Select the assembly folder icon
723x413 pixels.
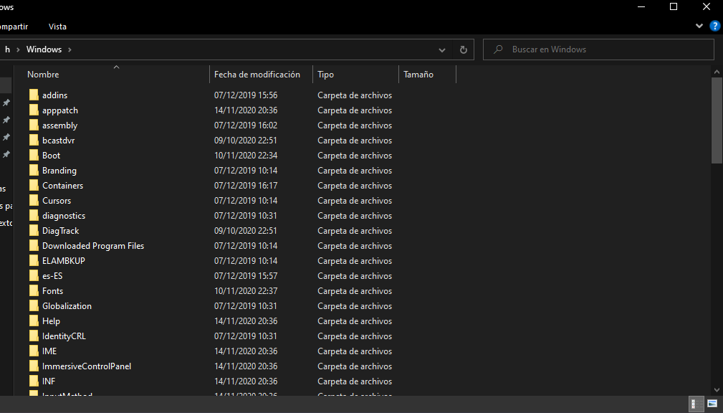(x=34, y=125)
